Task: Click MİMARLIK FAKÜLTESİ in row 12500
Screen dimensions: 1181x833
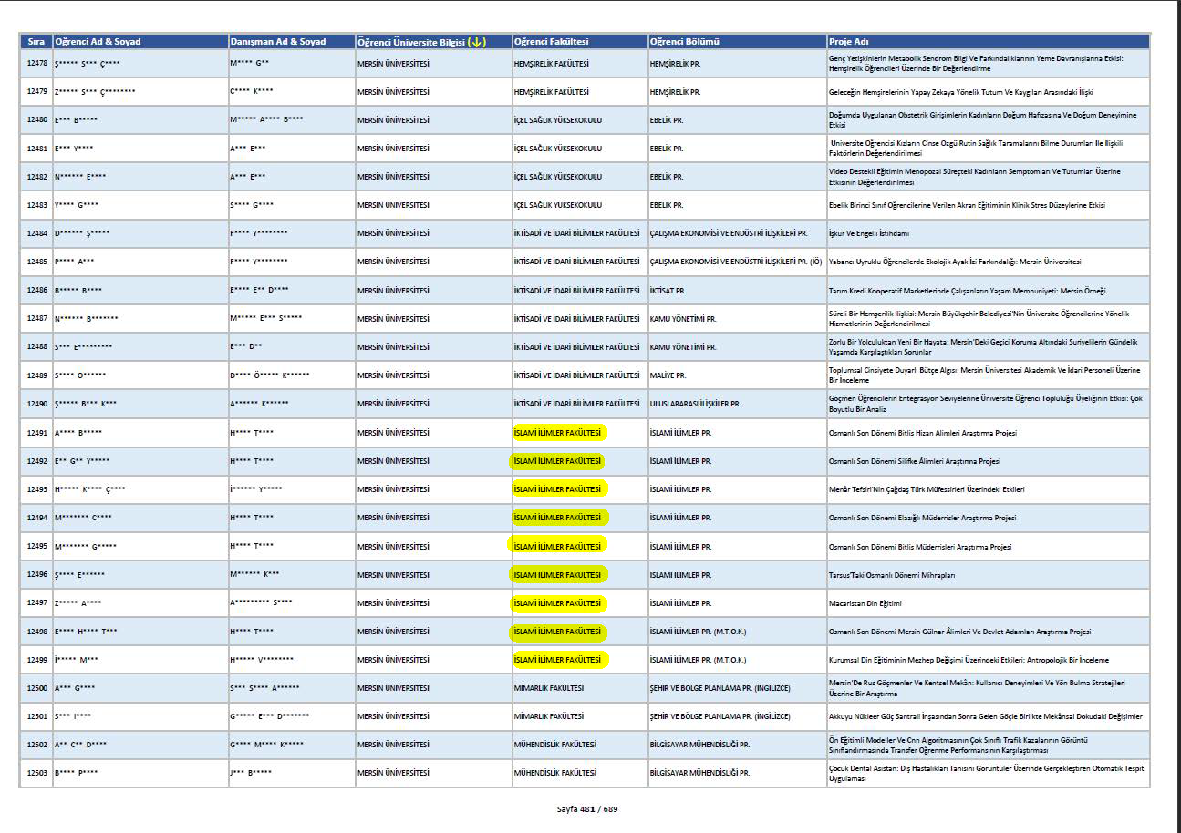Action: pos(548,688)
